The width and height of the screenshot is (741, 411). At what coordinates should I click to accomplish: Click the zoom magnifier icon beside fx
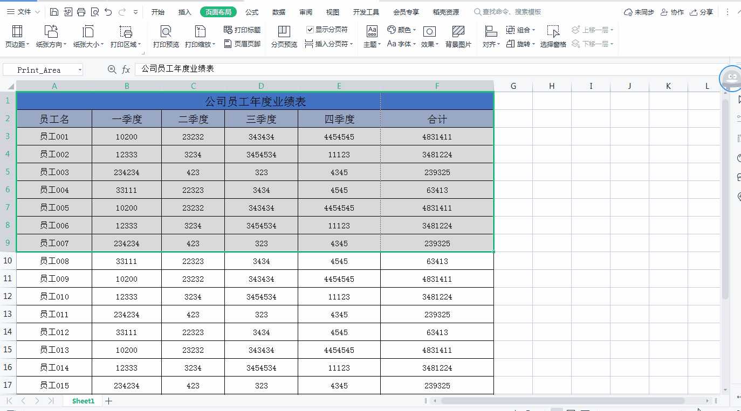tap(112, 69)
